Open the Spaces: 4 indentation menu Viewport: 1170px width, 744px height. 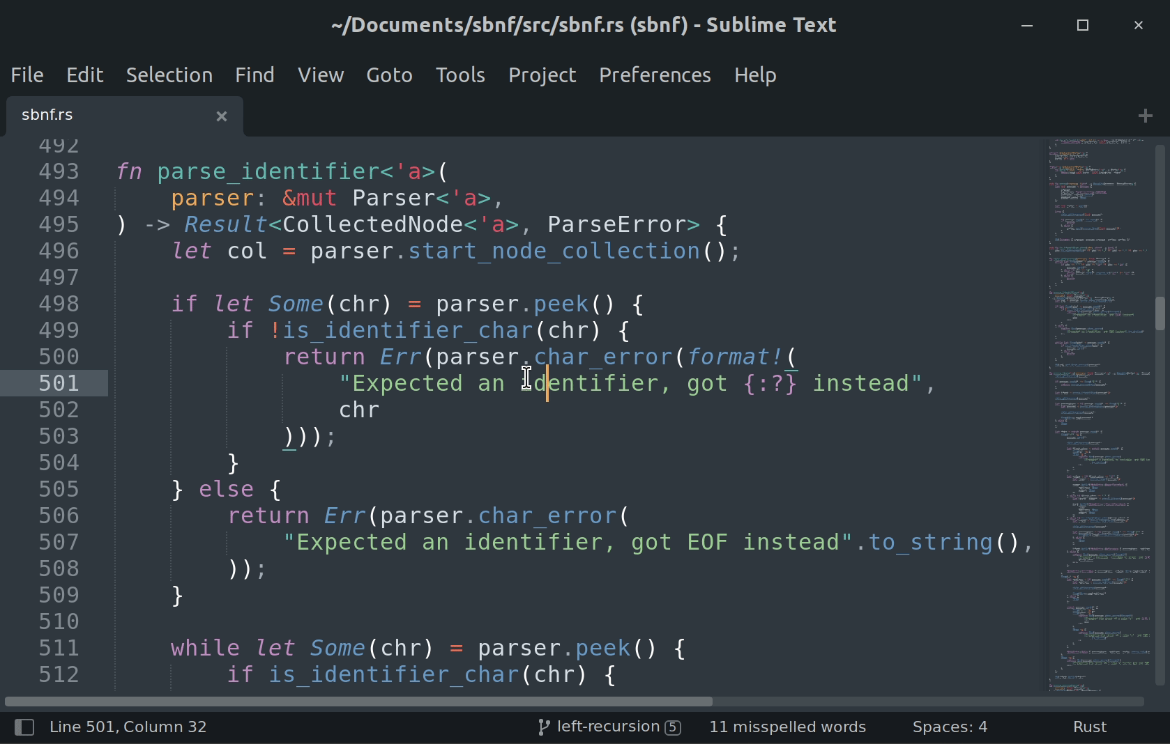tap(950, 727)
